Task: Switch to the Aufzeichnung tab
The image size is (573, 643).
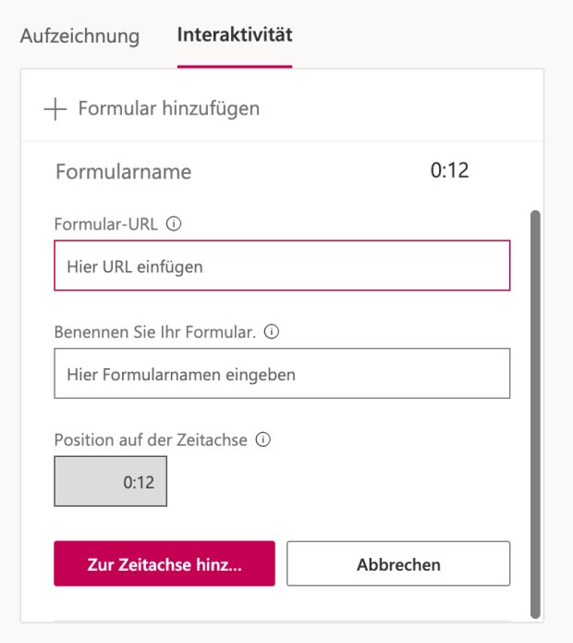Action: coord(79,37)
